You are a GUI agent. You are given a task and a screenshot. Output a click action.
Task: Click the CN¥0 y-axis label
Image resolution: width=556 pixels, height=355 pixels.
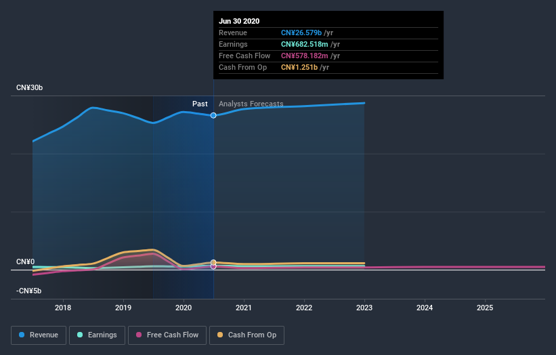[26, 262]
